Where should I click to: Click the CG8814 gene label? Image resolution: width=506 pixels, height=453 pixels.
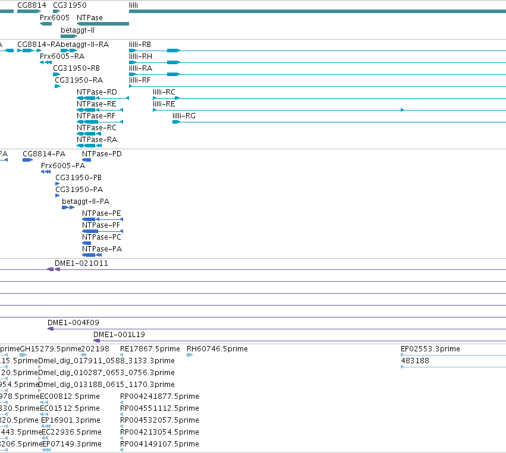[32, 5]
